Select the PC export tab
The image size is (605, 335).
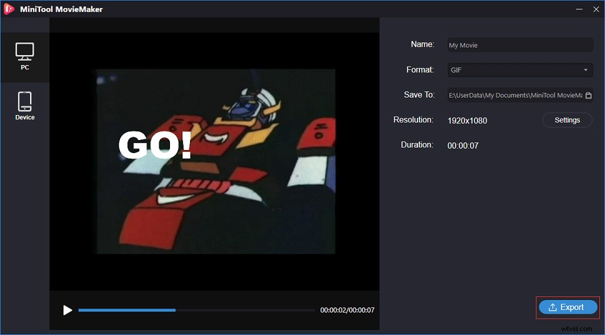[x=25, y=57]
